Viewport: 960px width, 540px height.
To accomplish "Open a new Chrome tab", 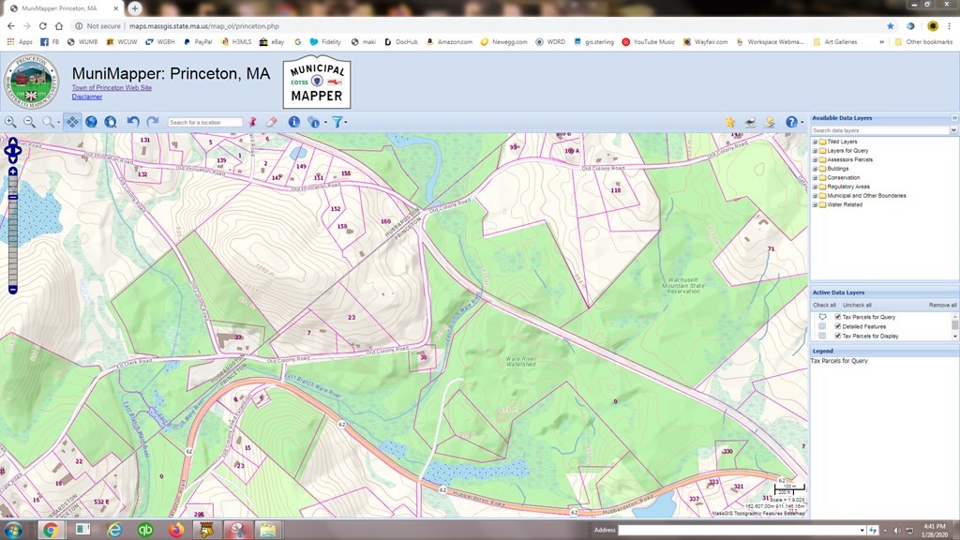I will coord(135,7).
